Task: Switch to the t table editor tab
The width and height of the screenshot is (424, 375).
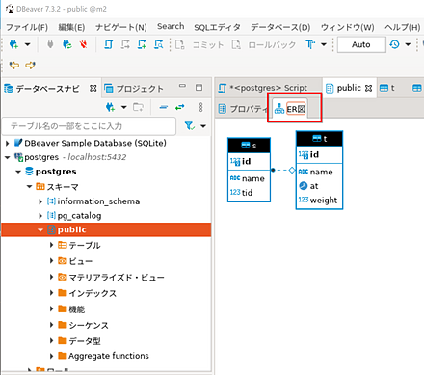Action: [386, 88]
